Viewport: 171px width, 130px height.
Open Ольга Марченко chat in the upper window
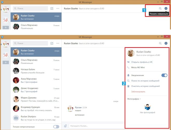tap(36, 26)
